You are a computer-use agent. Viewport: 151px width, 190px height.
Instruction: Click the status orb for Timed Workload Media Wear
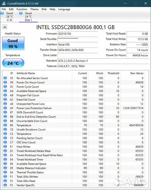[5, 151]
